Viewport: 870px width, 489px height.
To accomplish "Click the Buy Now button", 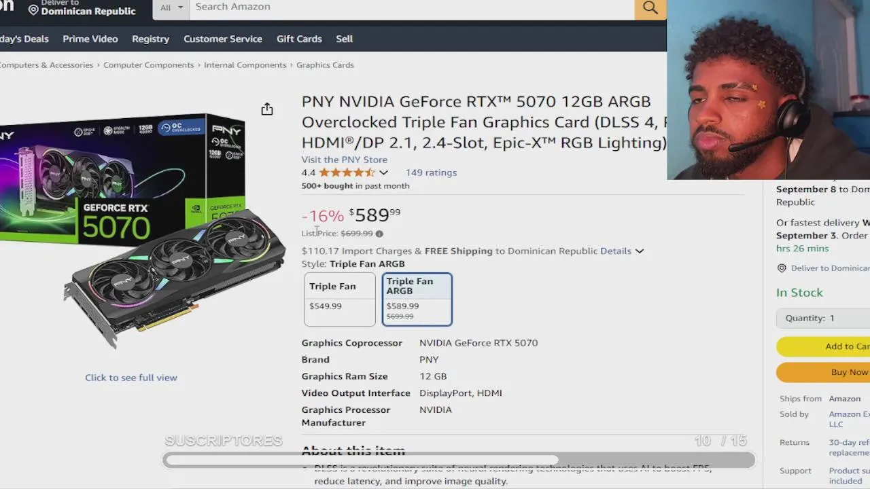I will (823, 372).
